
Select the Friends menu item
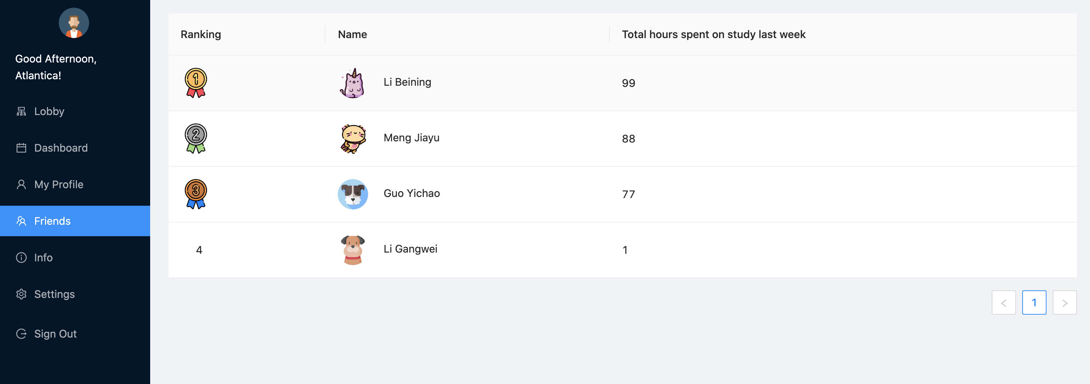coord(75,221)
